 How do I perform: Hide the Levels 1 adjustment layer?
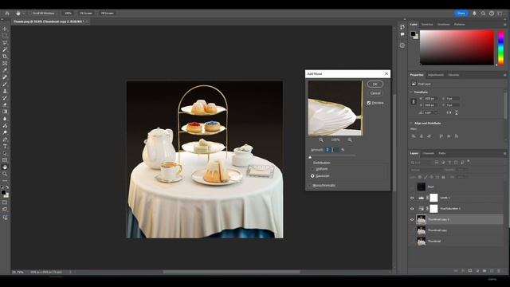(x=412, y=198)
